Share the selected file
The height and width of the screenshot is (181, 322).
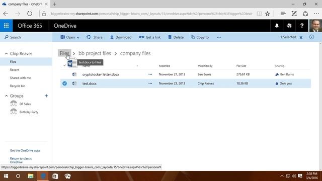[x=95, y=37]
